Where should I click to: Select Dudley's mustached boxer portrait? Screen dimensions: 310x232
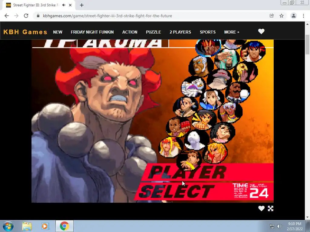point(238,92)
